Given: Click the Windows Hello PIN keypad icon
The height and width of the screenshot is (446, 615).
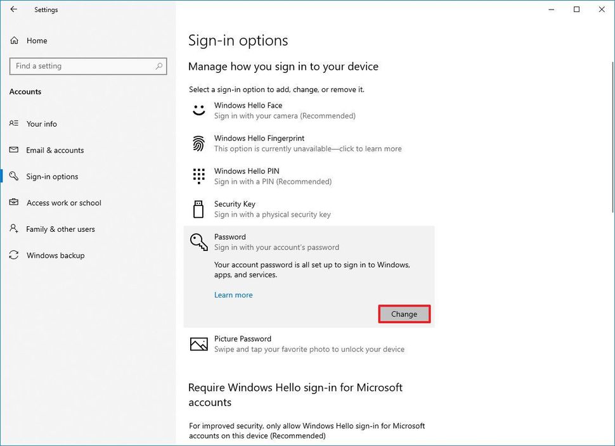Looking at the screenshot, I should tap(199, 176).
